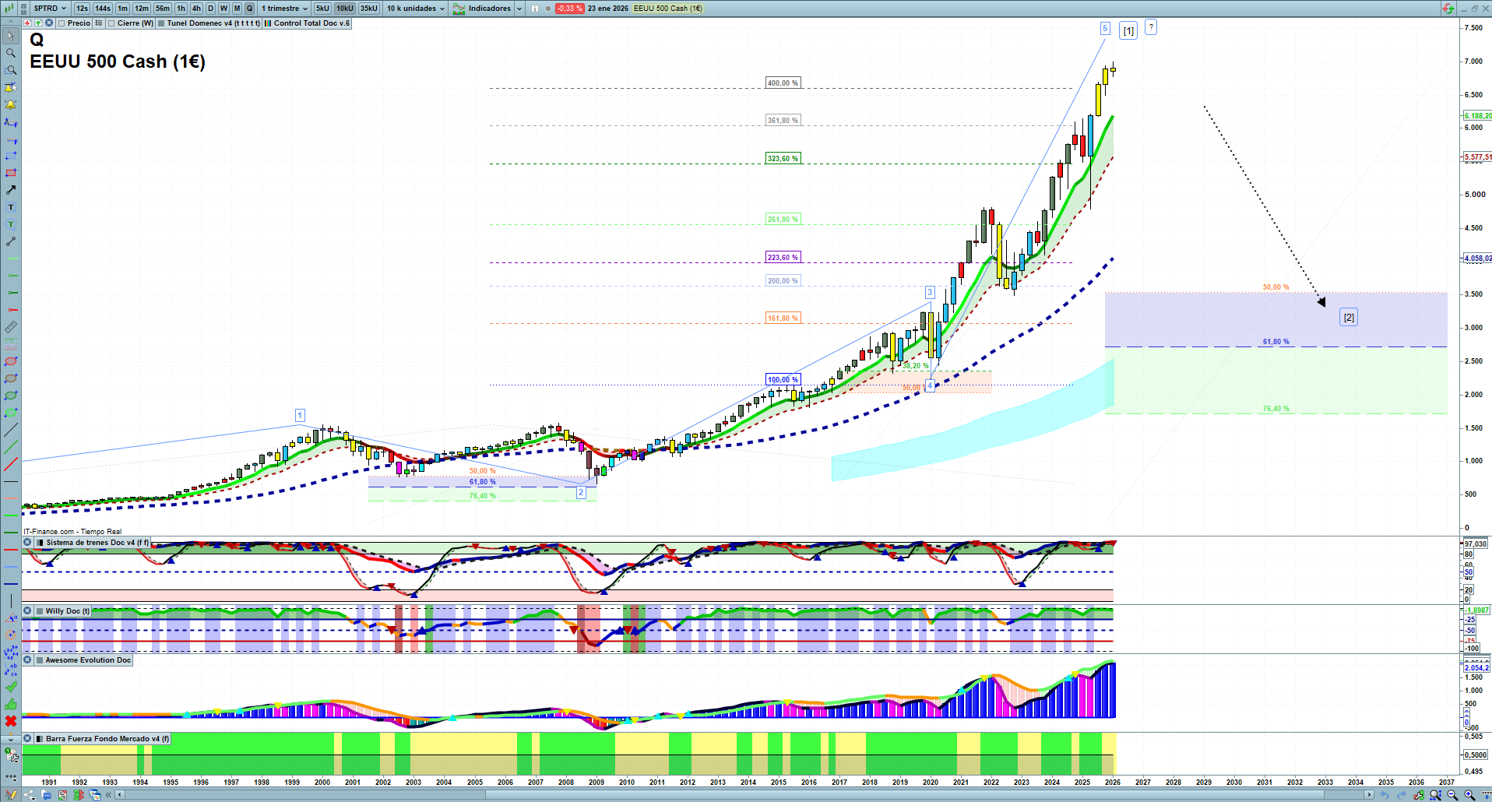Toggle the square icon beside Sistema de trenes
This screenshot has height=802, width=1492.
(x=39, y=543)
